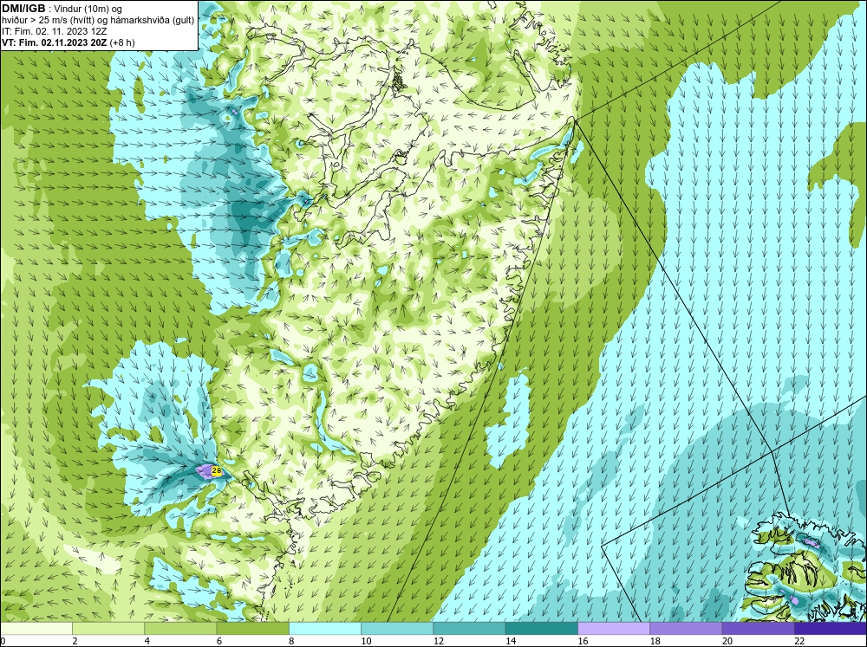Click the dark purple legend swatch above 22

831,629
